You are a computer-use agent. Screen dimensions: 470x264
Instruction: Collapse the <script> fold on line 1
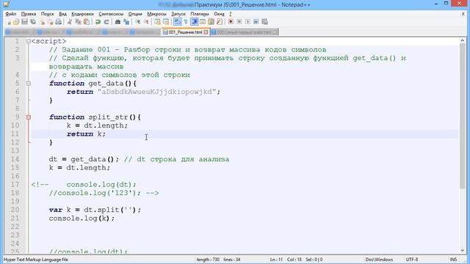(x=28, y=41)
